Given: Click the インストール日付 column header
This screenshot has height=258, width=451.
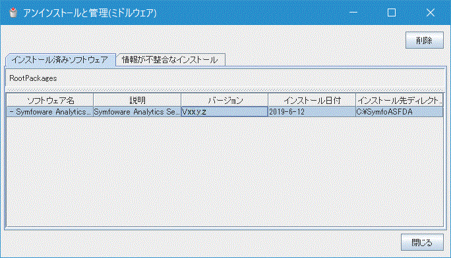Looking at the screenshot, I should pyautogui.click(x=312, y=100).
